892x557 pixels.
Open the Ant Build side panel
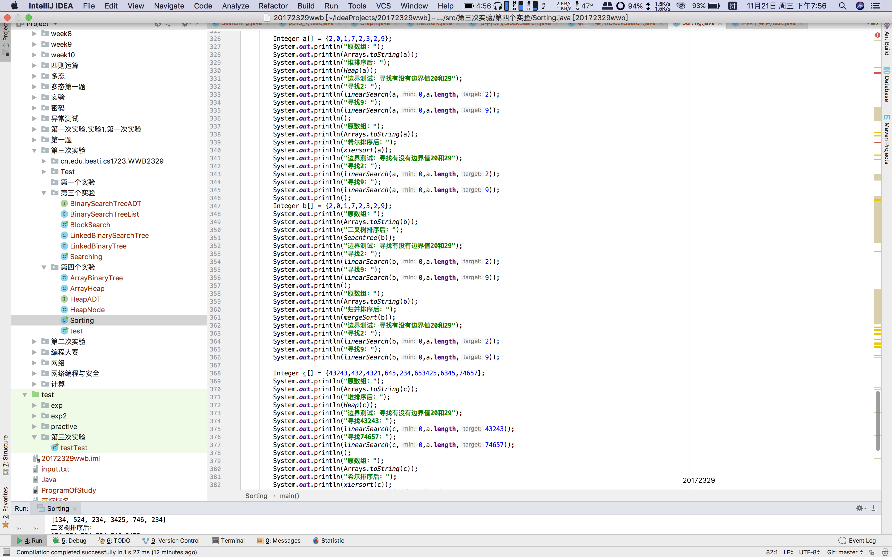coord(887,40)
